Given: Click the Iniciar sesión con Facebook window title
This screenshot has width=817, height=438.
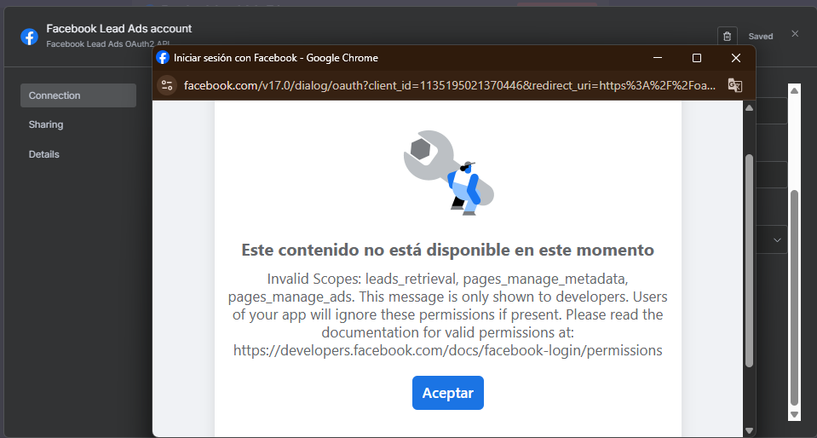Looking at the screenshot, I should (x=276, y=58).
